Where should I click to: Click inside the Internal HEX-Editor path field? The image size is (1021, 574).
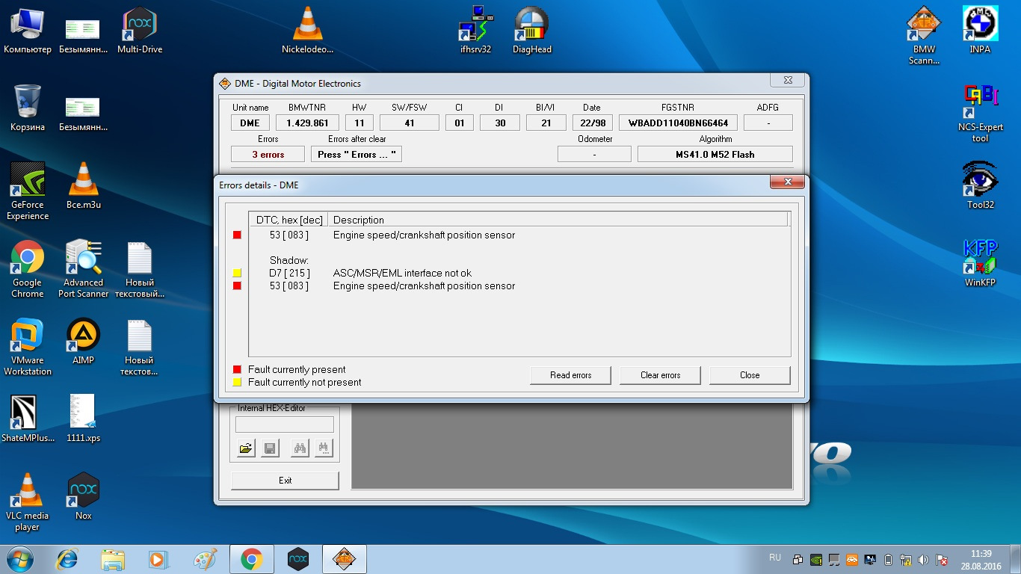[x=285, y=424]
